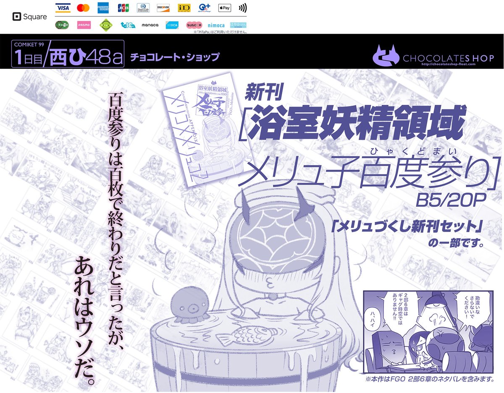Click the Hayakaken logo
Viewport: 504px width, 393px height.
(238, 25)
